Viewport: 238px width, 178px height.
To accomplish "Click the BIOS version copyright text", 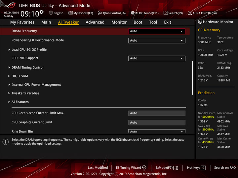I will point(119,174).
